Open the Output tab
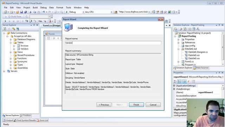Screen dimensions: 225x127 [8, 120]
